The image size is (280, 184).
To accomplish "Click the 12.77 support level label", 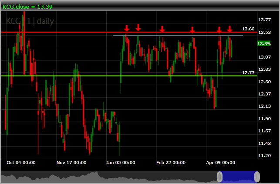I will coord(248,72).
